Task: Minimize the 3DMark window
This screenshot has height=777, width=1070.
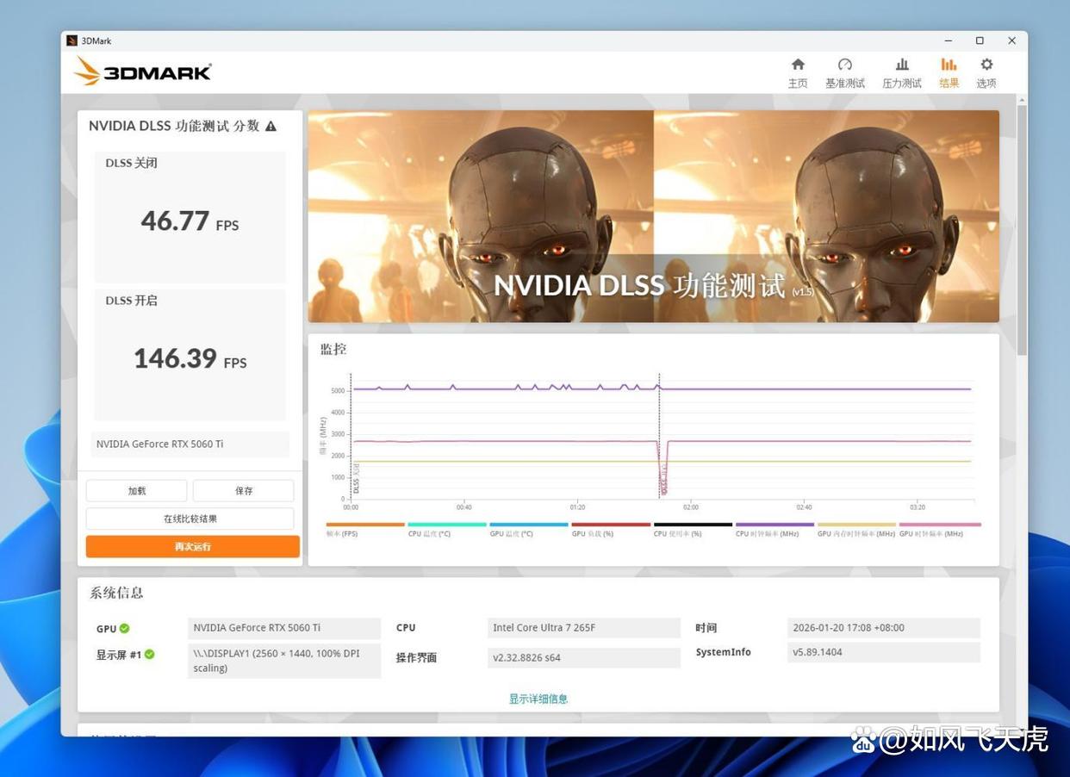Action: [x=948, y=40]
